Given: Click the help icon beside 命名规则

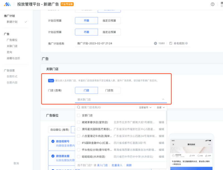Looking at the screenshot, I should pos(187,43).
